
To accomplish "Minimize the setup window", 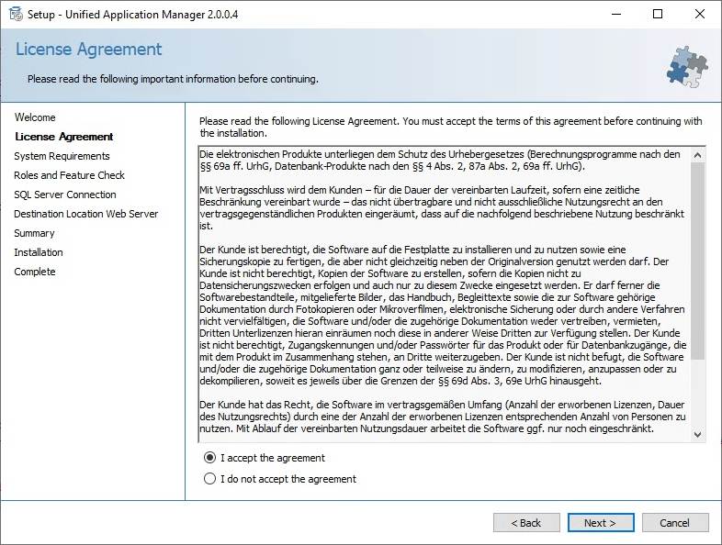I will coord(616,15).
